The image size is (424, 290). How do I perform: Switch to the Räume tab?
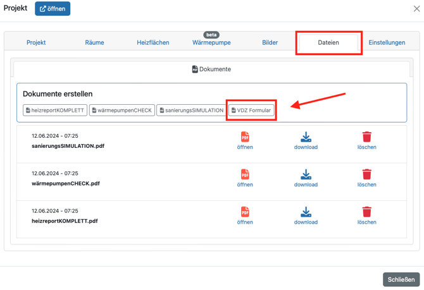pos(94,43)
